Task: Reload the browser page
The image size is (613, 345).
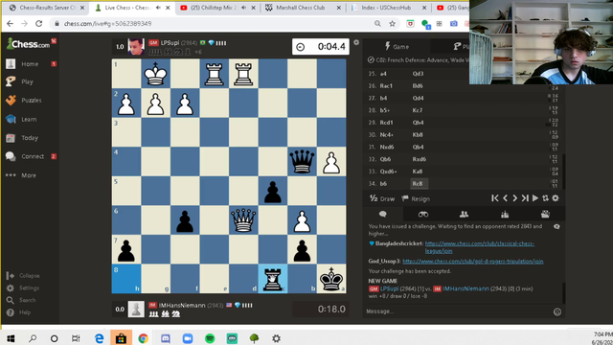Action: pyautogui.click(x=38, y=23)
